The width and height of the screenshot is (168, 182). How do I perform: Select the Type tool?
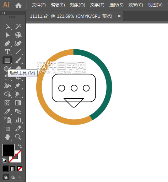7,52
